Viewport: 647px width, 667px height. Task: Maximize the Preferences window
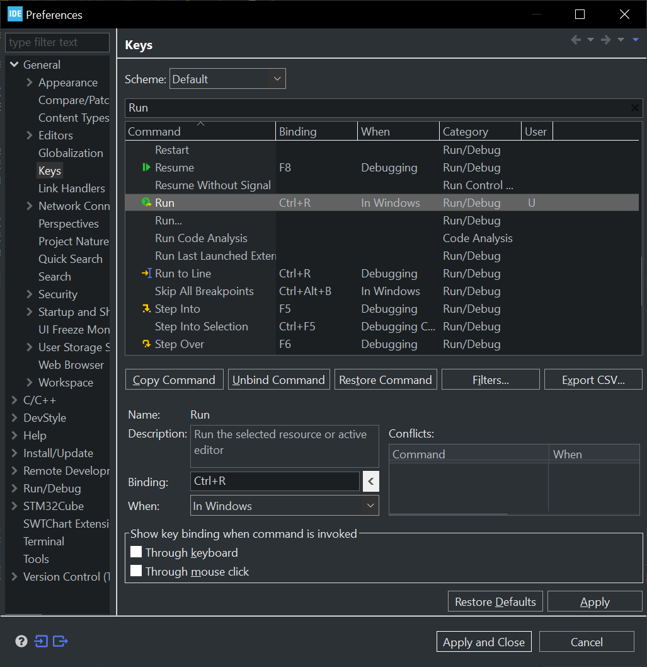click(x=580, y=14)
